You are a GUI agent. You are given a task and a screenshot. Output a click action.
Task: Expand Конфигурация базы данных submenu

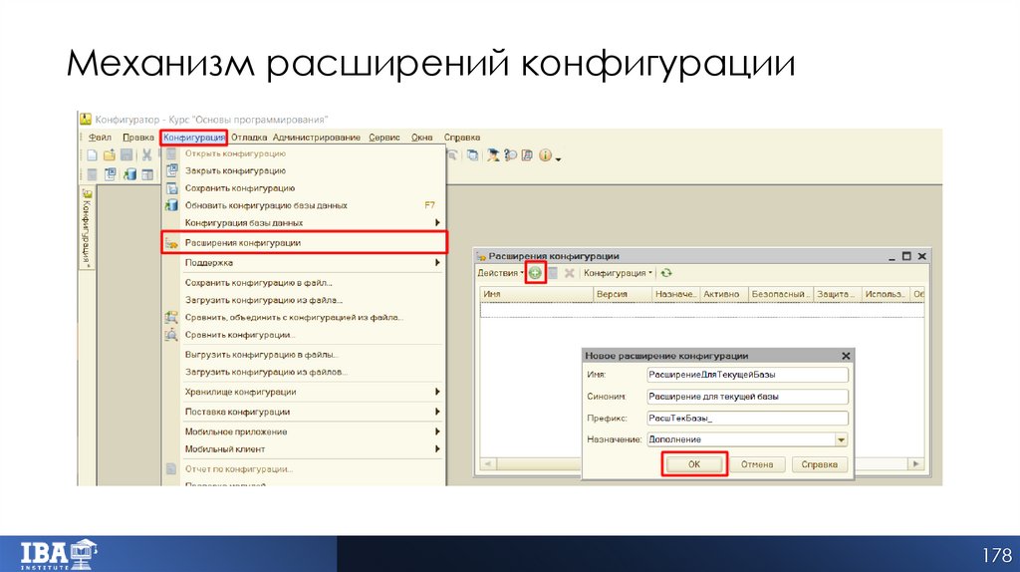(x=303, y=222)
